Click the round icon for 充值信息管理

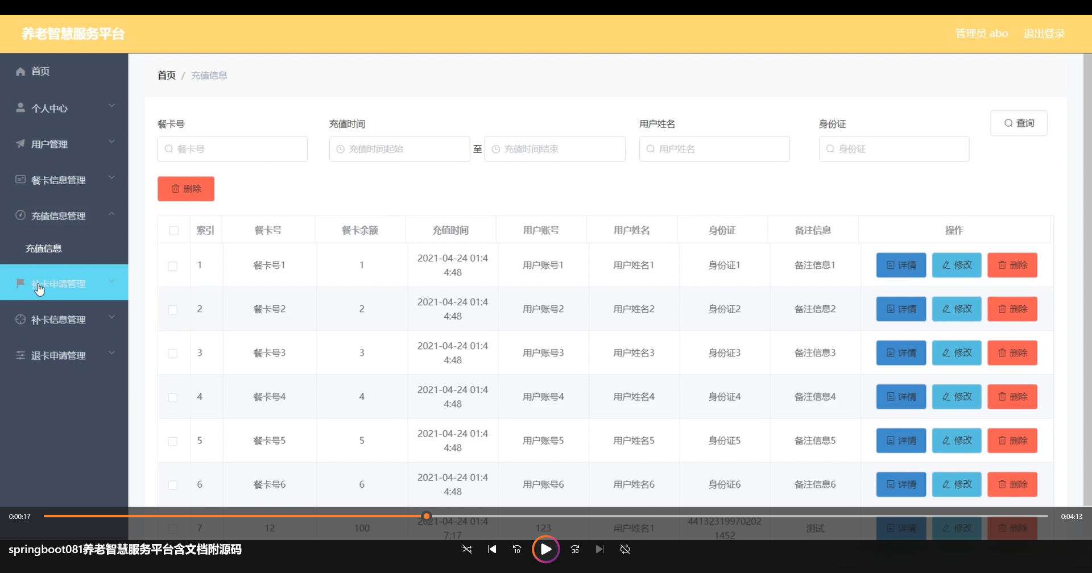[20, 215]
